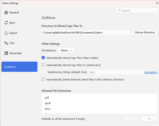Enable Automatically Delete External Linked Files
Screen dimensions: 159x126
pyautogui.click(x=43, y=79)
